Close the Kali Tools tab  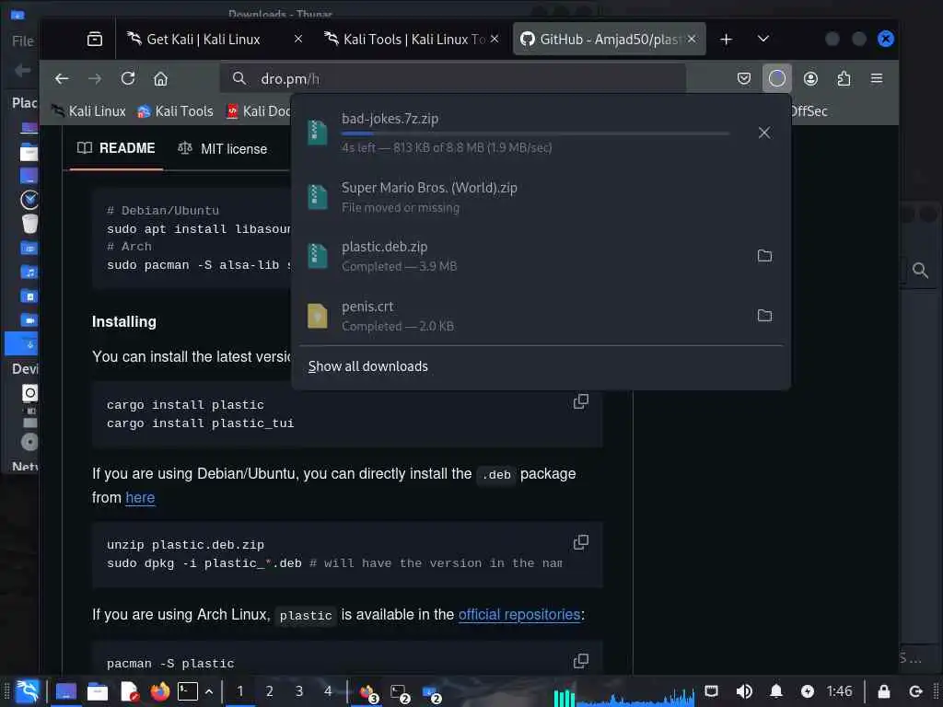click(x=495, y=39)
